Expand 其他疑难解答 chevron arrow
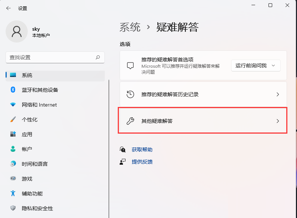Screen dimensions: 297x218 click(x=278, y=121)
